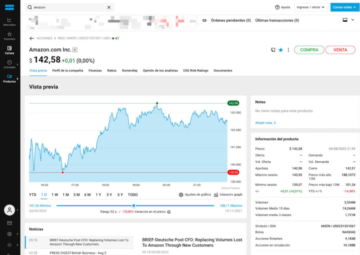Switch to Perfil de la compañía tab

click(68, 71)
